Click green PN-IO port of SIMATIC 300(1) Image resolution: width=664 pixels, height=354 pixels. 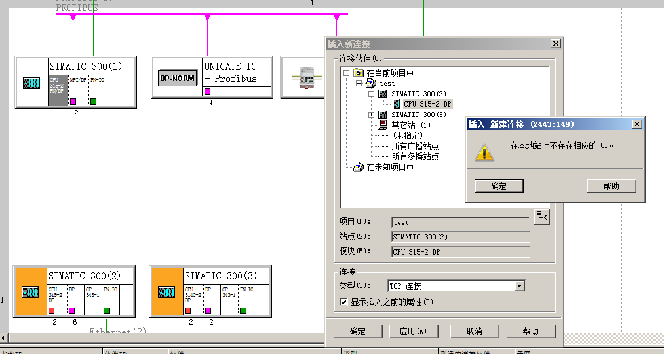(93, 101)
